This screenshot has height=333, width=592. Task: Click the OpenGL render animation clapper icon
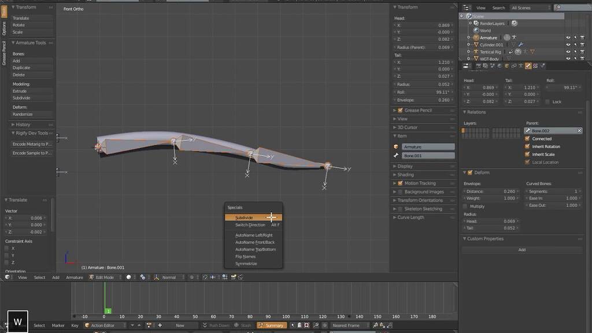pyautogui.click(x=240, y=277)
